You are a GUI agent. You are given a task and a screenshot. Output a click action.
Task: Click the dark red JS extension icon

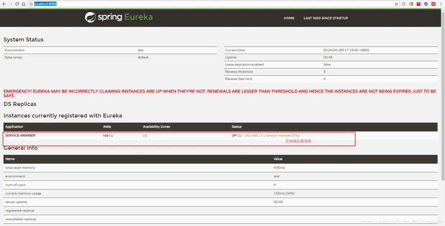pos(418,4)
